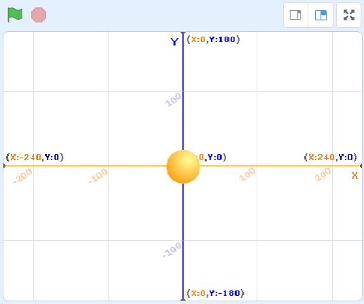Click the red stop sign button
Viewport: 364px width, 304px height.
[39, 15]
